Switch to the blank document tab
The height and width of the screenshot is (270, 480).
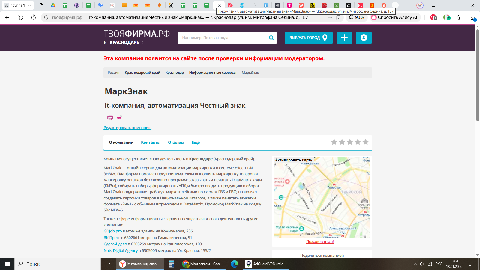[41, 5]
